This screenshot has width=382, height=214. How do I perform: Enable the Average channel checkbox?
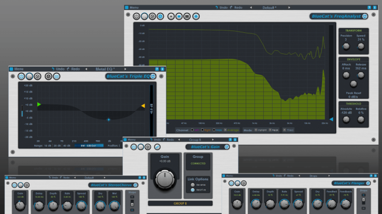(225, 130)
